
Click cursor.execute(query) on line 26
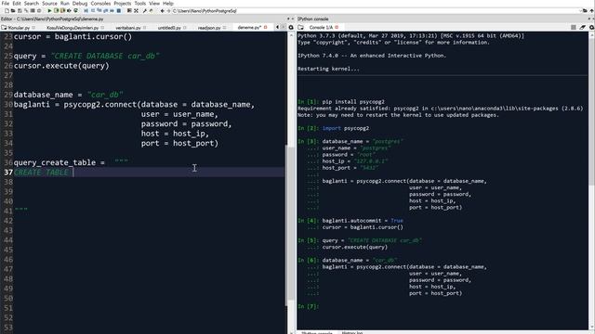tap(61, 66)
